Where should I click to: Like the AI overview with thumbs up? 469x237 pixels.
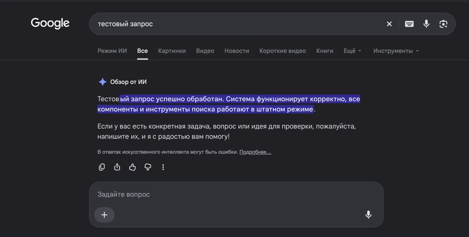132,167
